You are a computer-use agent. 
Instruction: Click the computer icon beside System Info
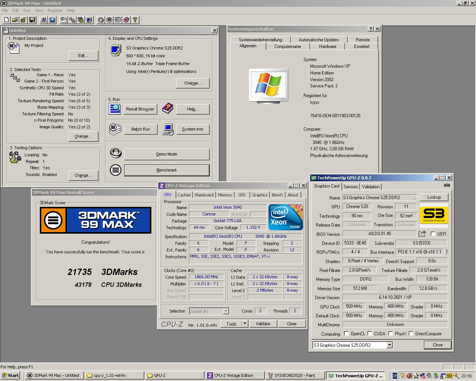coord(168,129)
